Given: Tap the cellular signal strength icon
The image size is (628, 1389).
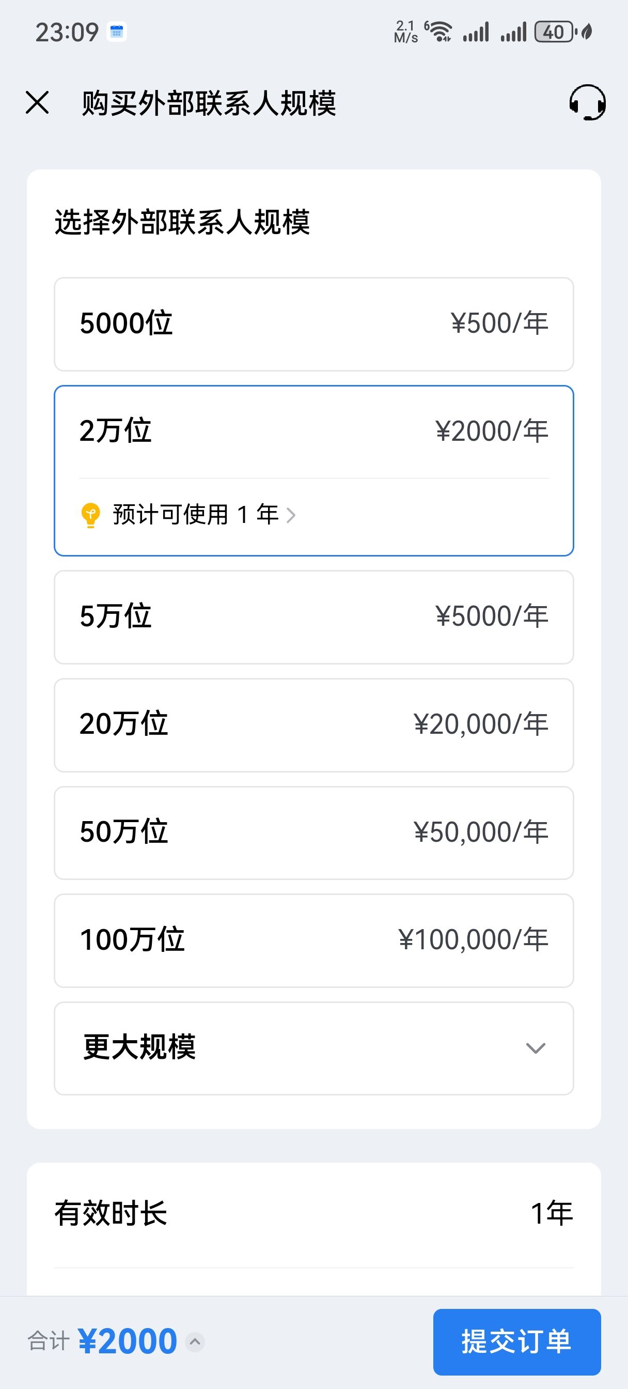Looking at the screenshot, I should (476, 32).
